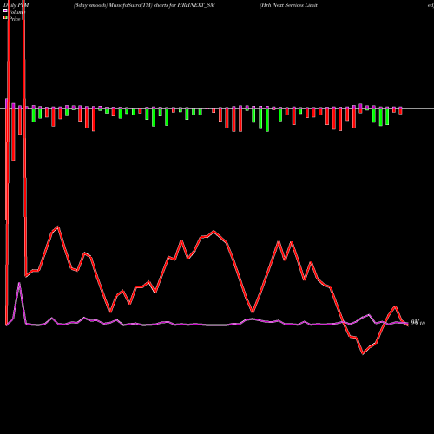Image resolution: width=434 pixels, height=434 pixels.
Task: Click the Price legend label
Action: click(x=15, y=19)
